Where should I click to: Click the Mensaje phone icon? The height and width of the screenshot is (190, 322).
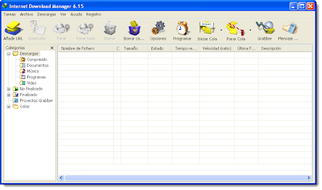(x=290, y=28)
